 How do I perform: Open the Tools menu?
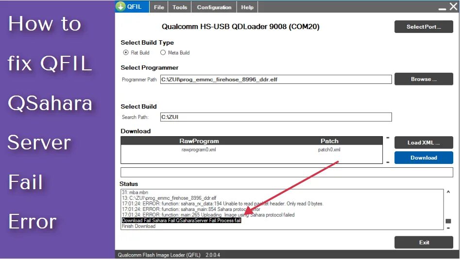click(x=180, y=7)
